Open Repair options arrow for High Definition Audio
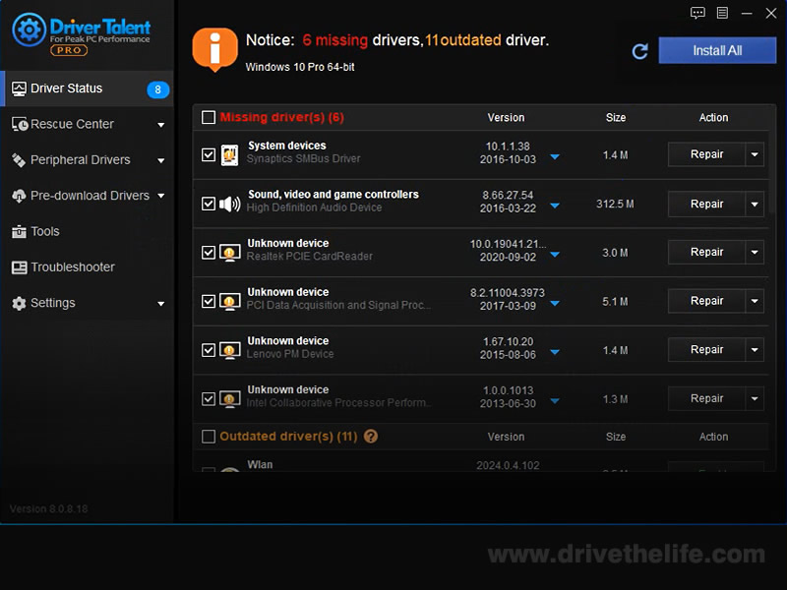Image resolution: width=787 pixels, height=590 pixels. [x=755, y=205]
